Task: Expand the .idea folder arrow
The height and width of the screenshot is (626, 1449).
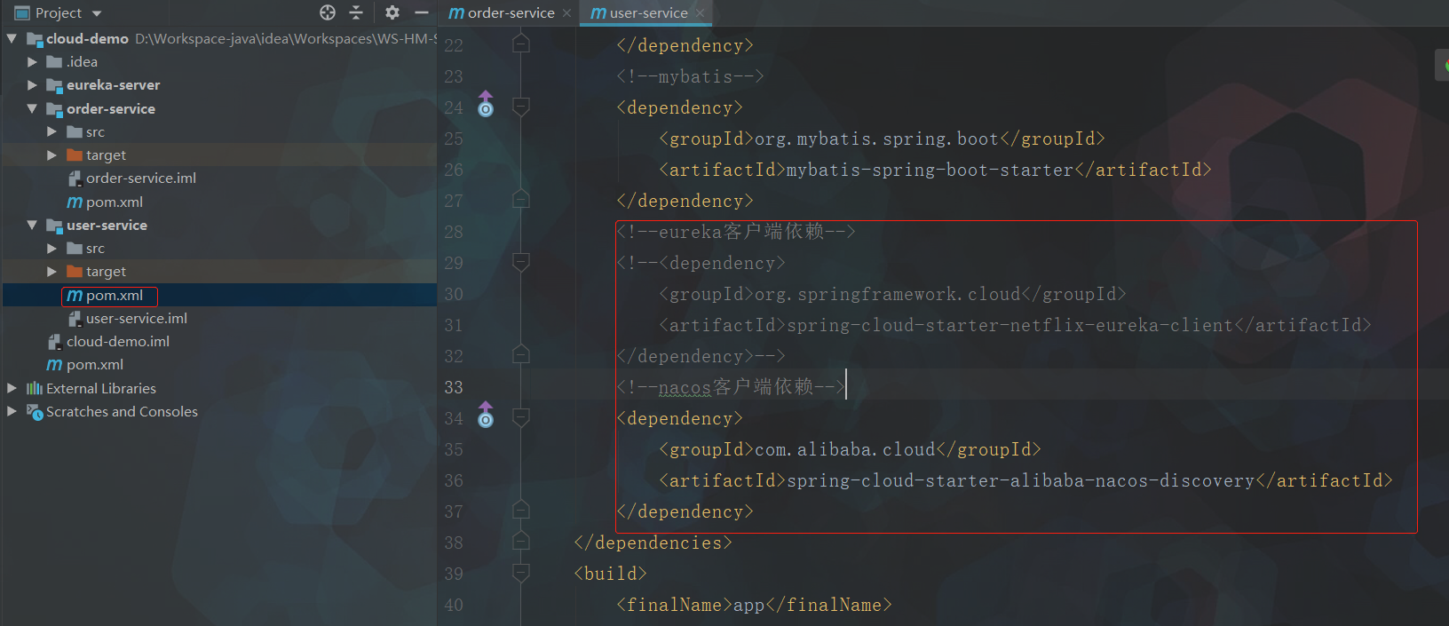Action: (32, 62)
